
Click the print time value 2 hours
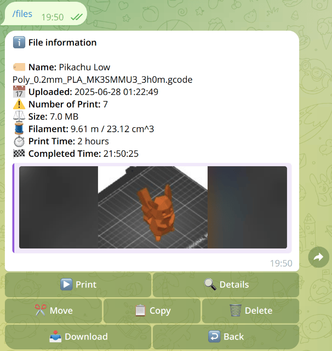(93, 141)
